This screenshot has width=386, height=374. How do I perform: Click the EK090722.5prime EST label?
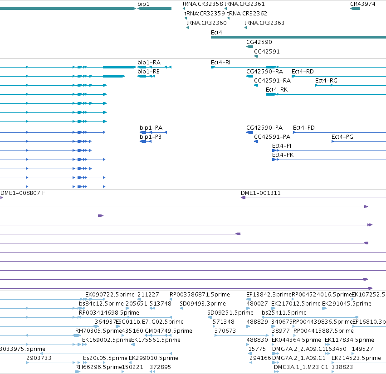pos(110,295)
